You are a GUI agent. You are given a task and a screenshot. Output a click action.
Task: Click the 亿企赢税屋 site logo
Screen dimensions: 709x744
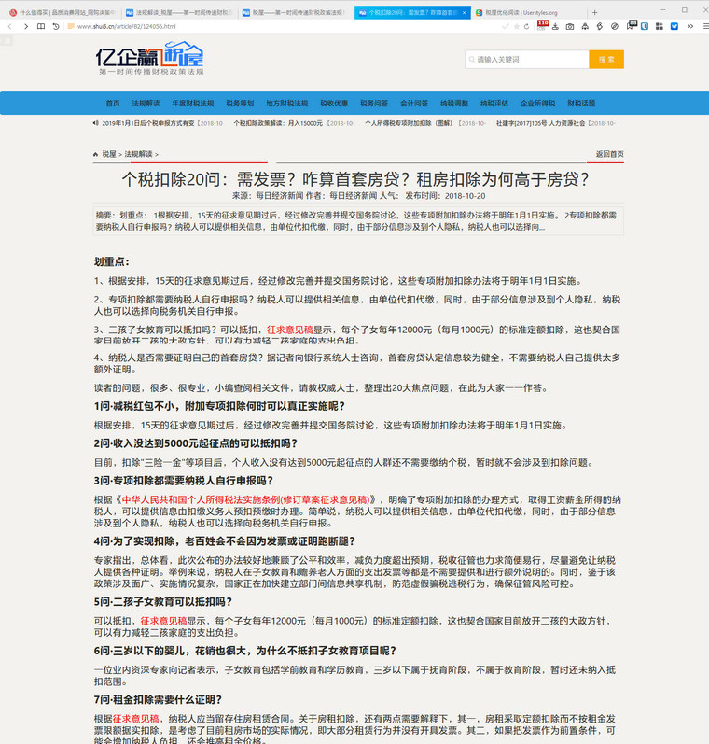pos(150,58)
